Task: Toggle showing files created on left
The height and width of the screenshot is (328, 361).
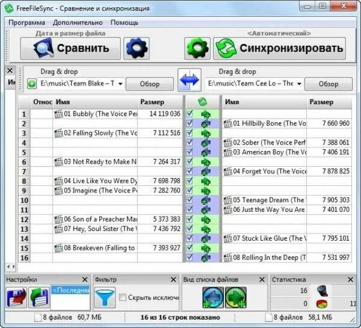Action: click(x=213, y=297)
